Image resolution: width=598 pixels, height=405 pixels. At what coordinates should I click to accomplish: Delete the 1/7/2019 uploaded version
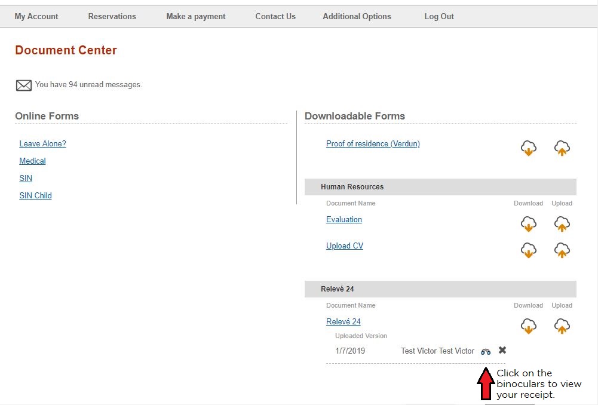(502, 350)
